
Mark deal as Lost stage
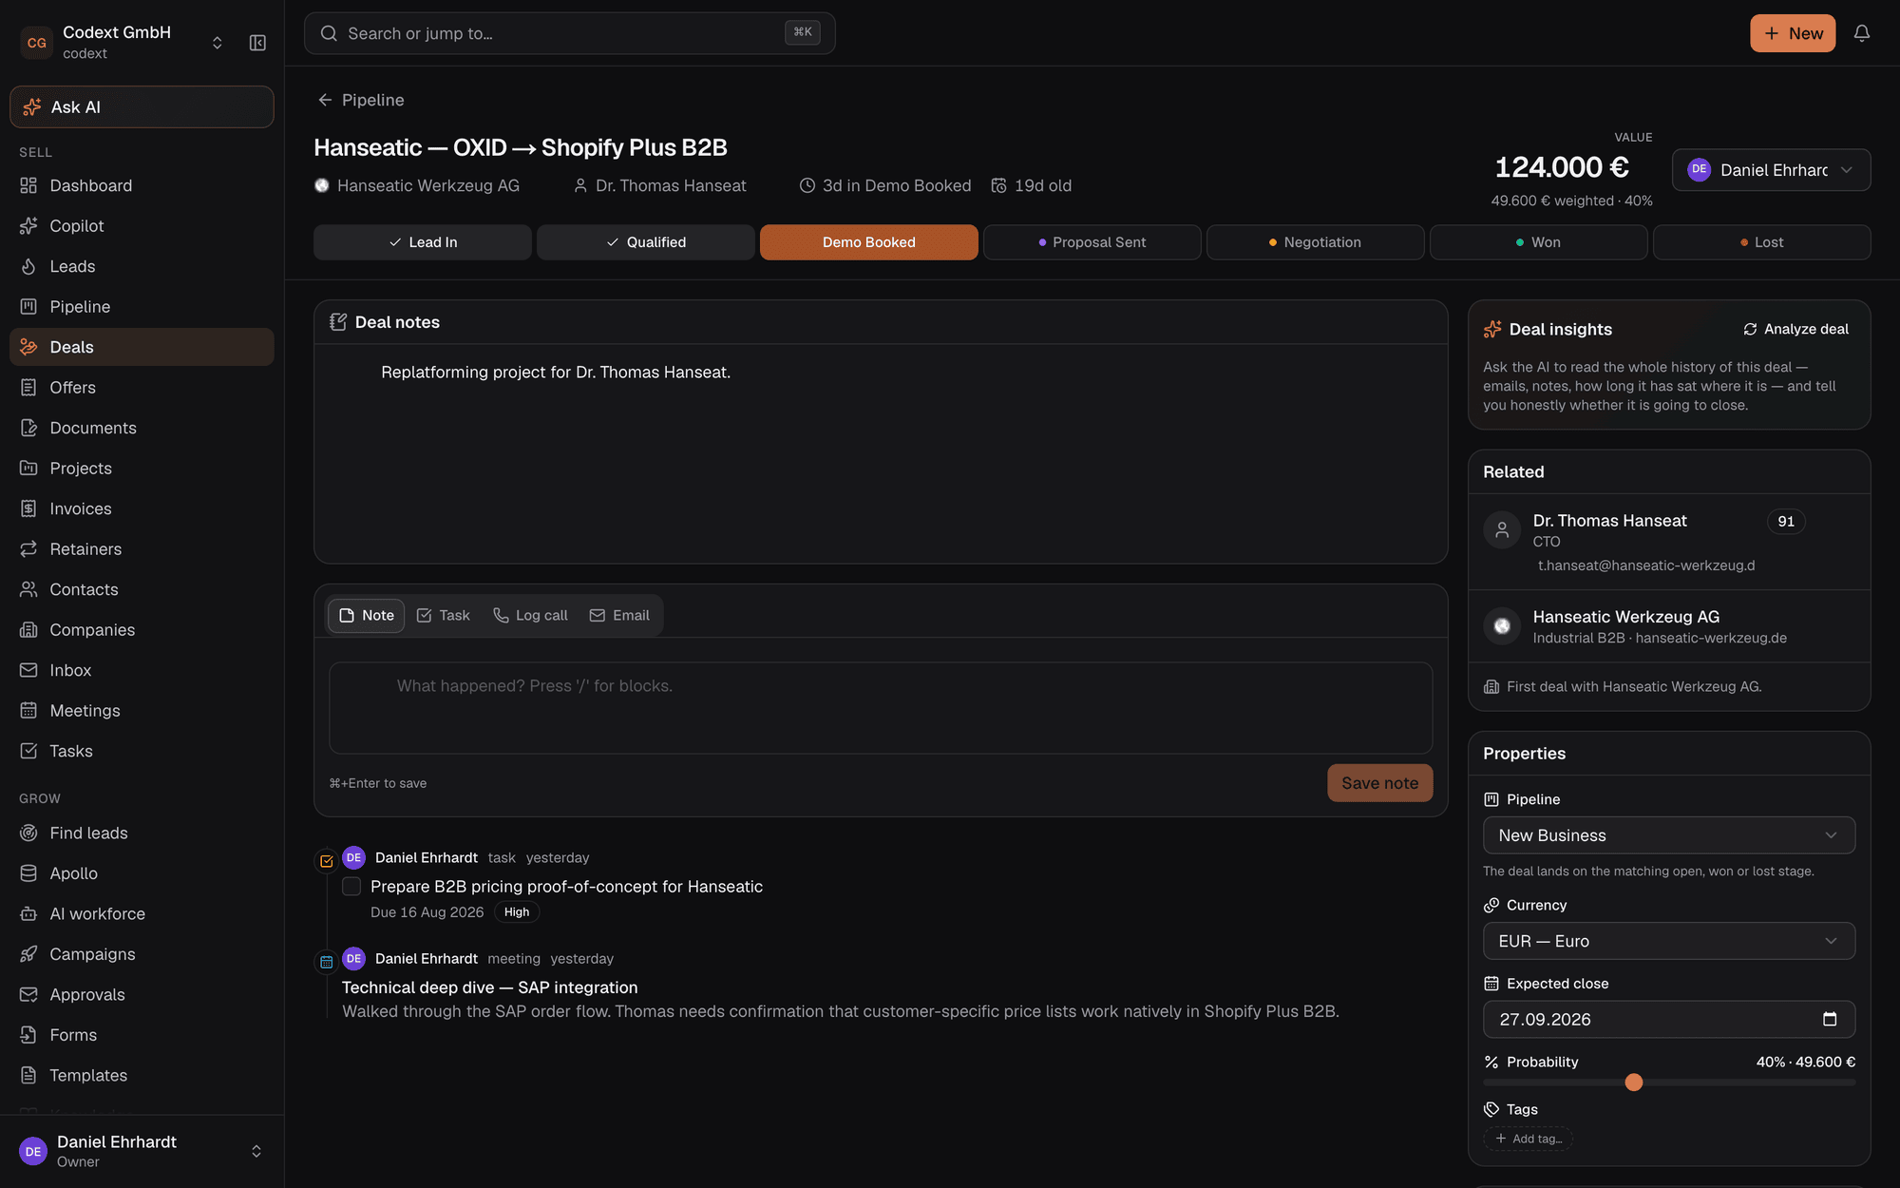pos(1761,242)
